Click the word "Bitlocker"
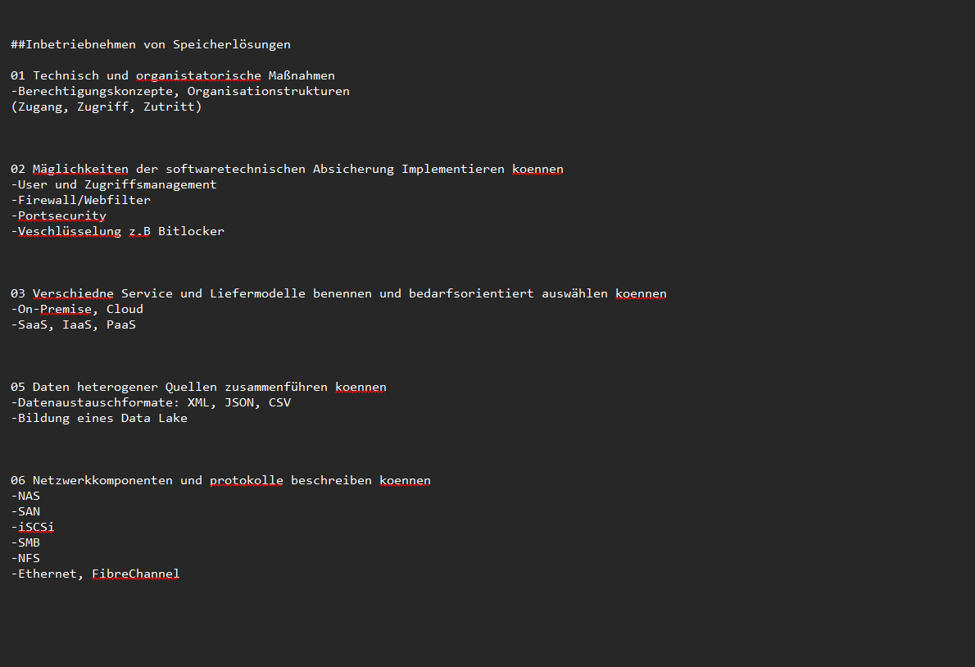 pos(191,231)
